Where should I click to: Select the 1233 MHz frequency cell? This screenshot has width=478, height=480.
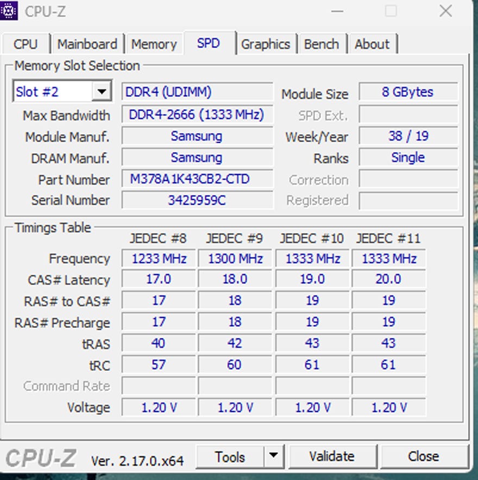click(159, 258)
